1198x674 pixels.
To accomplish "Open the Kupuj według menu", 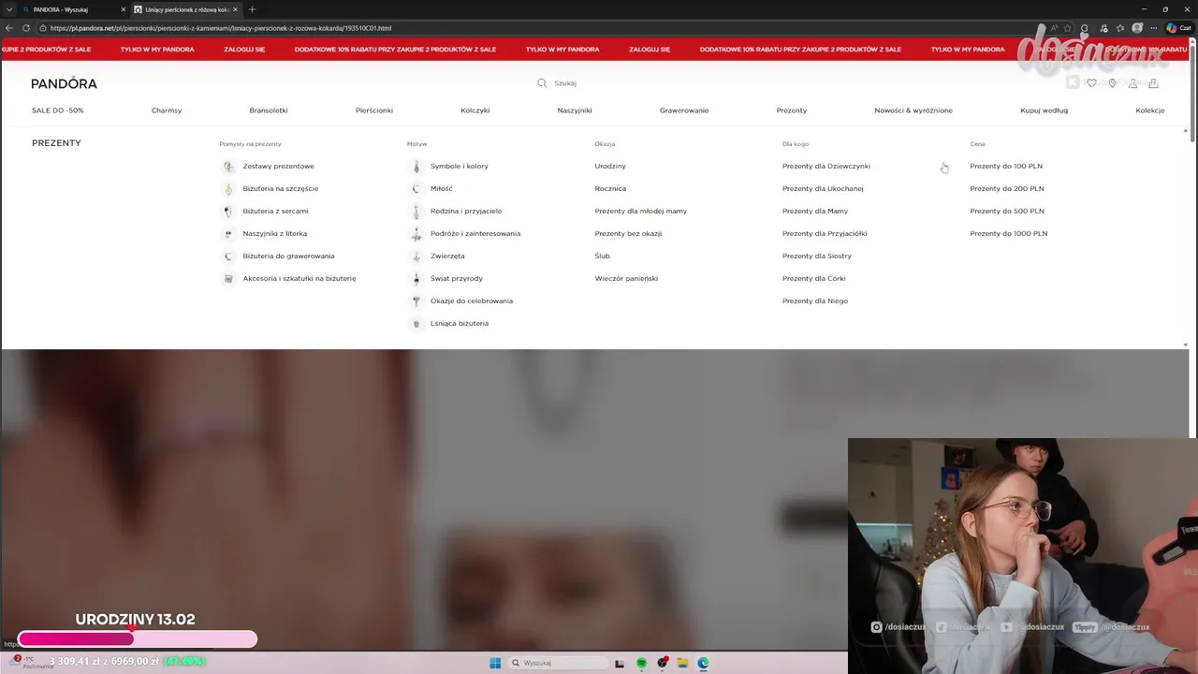I will 1045,110.
